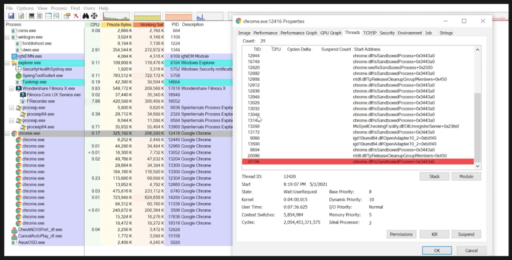Switch to the Environment tab

click(410, 33)
